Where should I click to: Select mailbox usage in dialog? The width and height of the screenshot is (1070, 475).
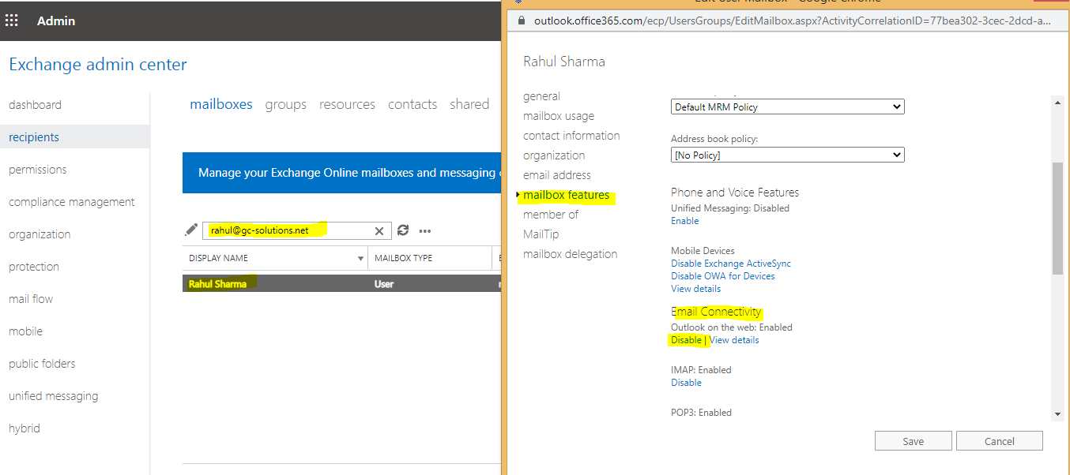tap(559, 116)
